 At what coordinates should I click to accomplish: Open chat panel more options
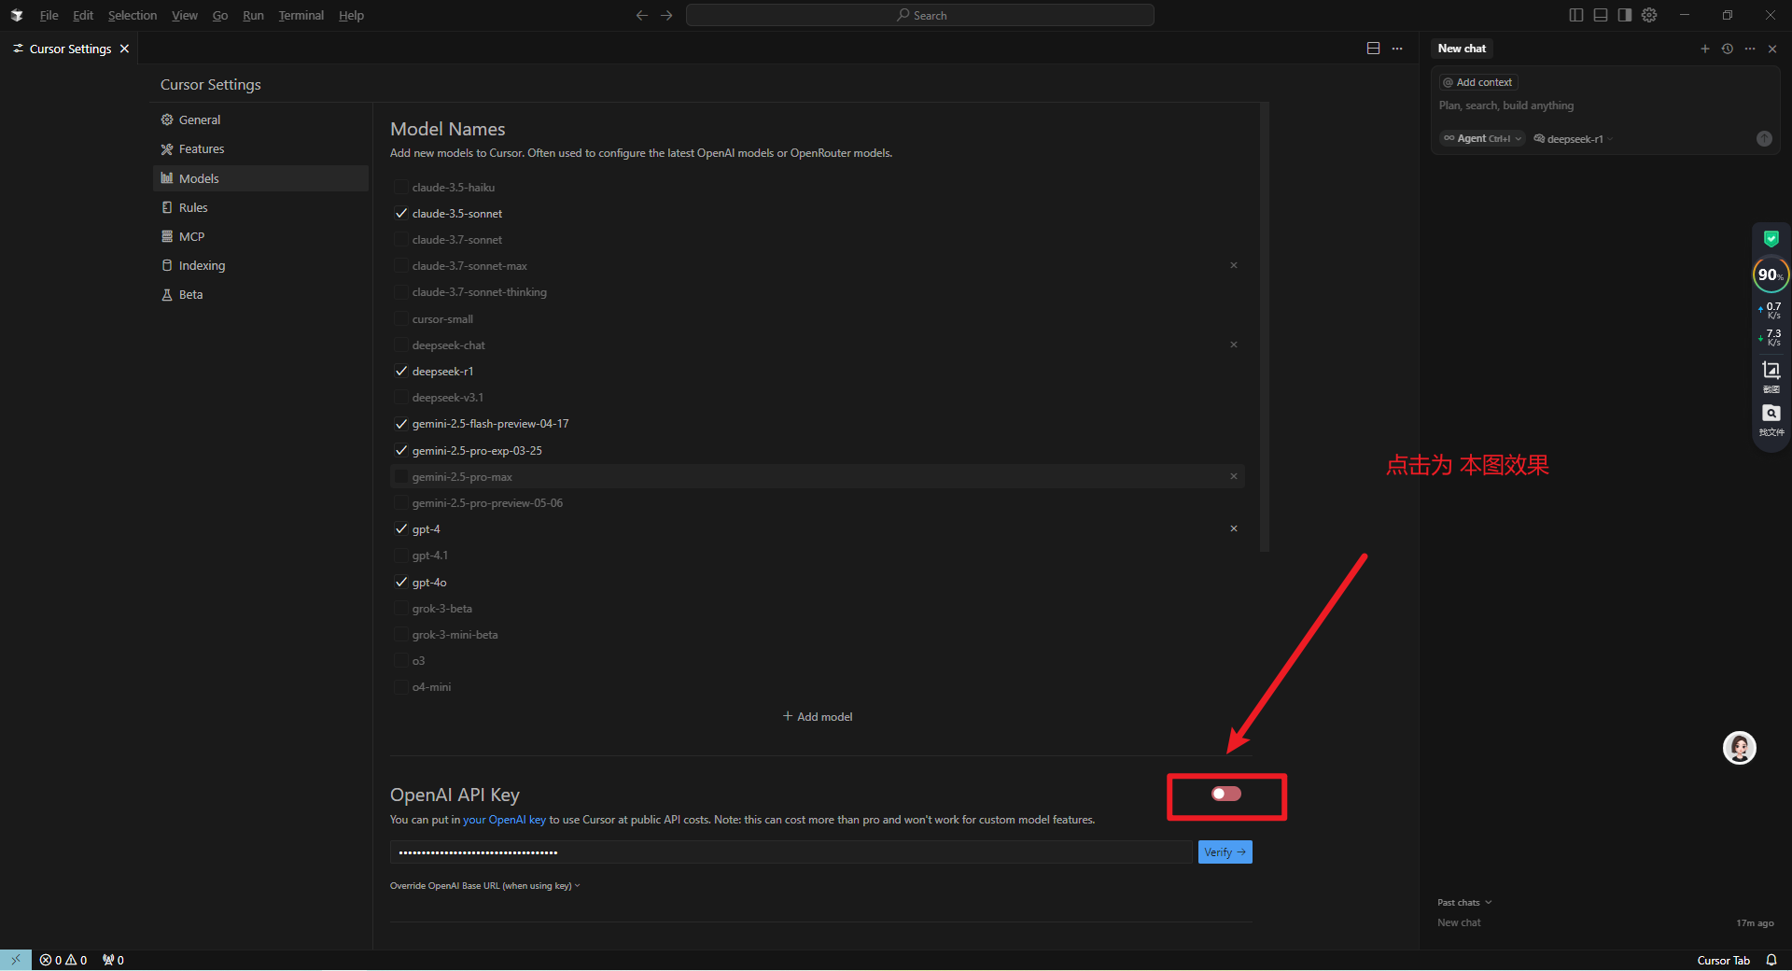tap(1750, 49)
